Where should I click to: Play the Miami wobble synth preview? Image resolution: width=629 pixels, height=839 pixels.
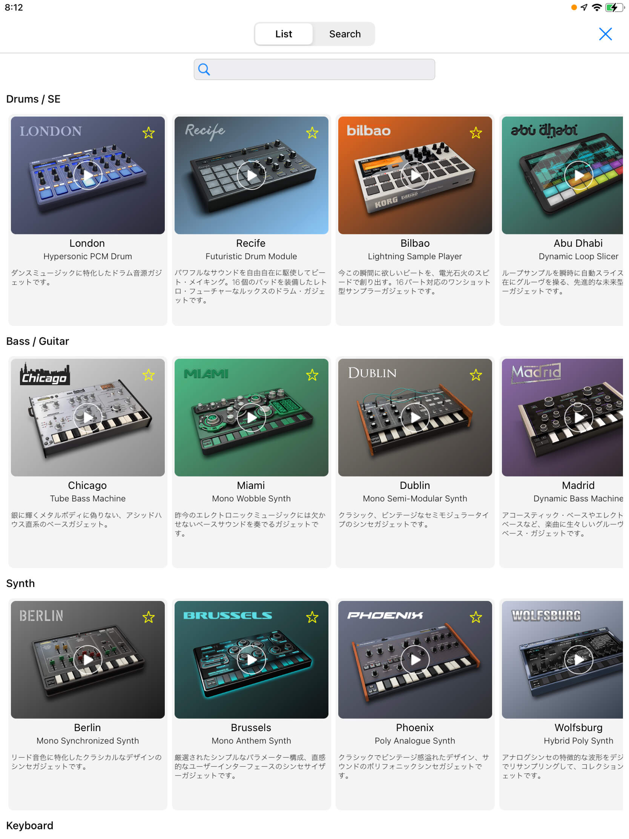point(252,418)
